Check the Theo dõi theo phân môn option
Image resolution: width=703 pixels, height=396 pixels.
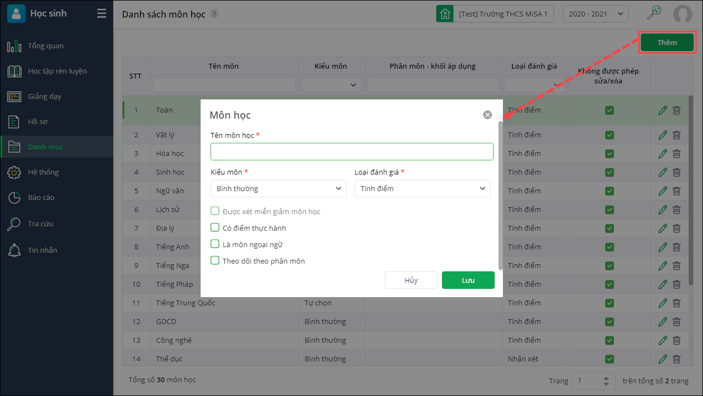(x=215, y=261)
